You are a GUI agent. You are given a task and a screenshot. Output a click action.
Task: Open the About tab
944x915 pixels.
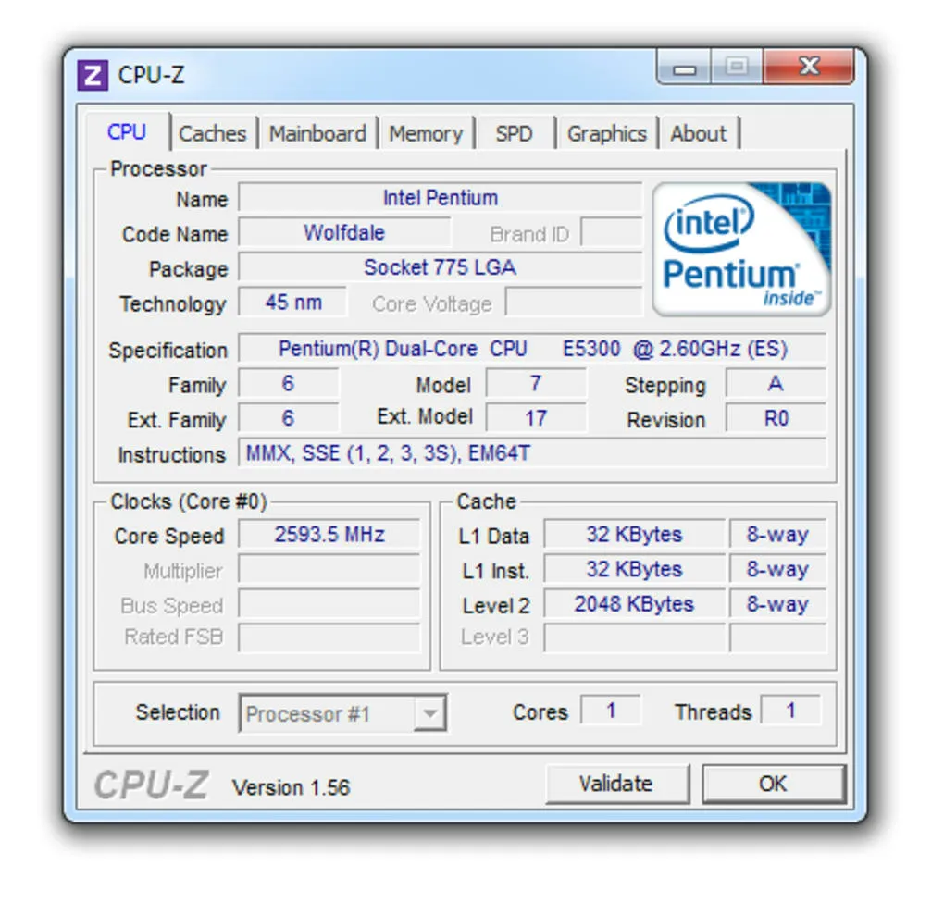coord(699,133)
